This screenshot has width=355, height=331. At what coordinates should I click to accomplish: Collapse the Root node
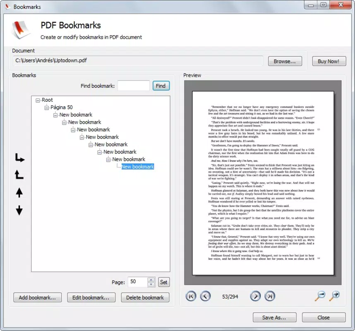click(x=38, y=100)
